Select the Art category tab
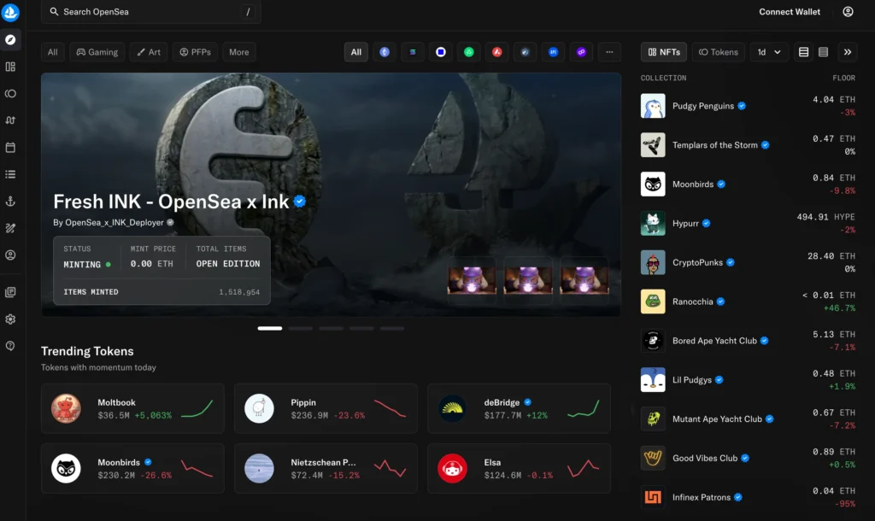Screen dimensions: 875x521 coord(149,52)
